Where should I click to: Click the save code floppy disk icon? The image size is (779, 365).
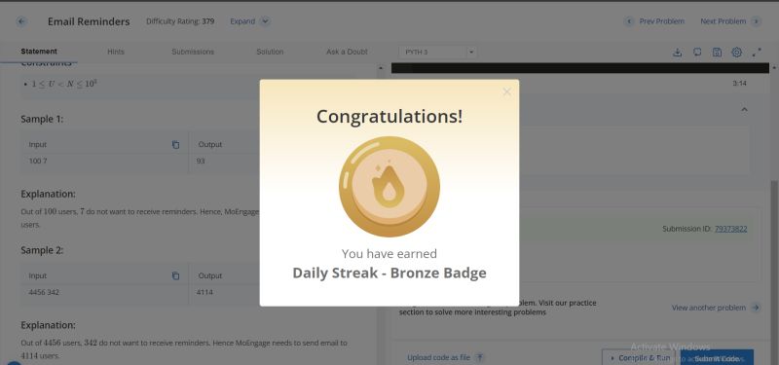(x=717, y=53)
